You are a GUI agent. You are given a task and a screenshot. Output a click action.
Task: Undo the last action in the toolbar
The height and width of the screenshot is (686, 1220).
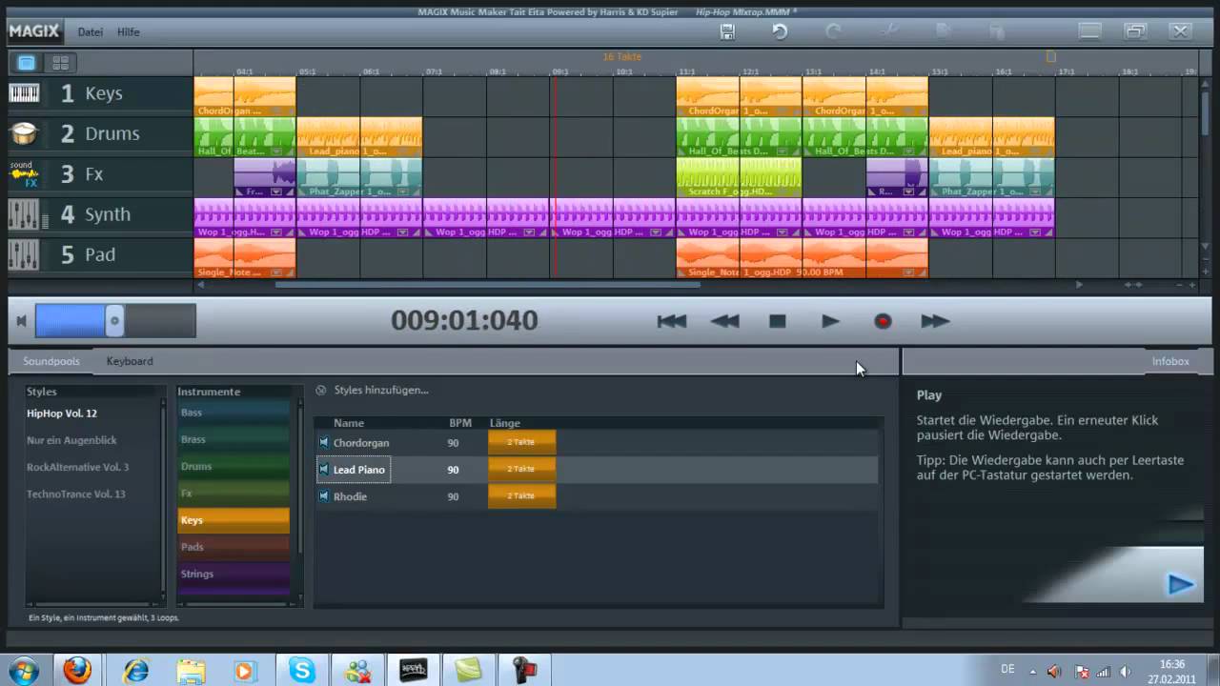pyautogui.click(x=780, y=31)
